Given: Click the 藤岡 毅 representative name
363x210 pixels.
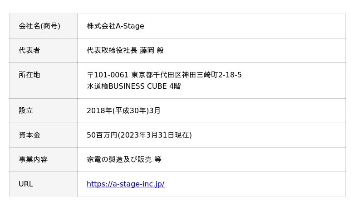Looking at the screenshot, I should 152,51.
